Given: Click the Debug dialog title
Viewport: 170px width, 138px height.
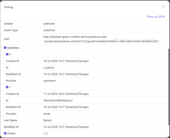Looking at the screenshot, I should 9,7.
